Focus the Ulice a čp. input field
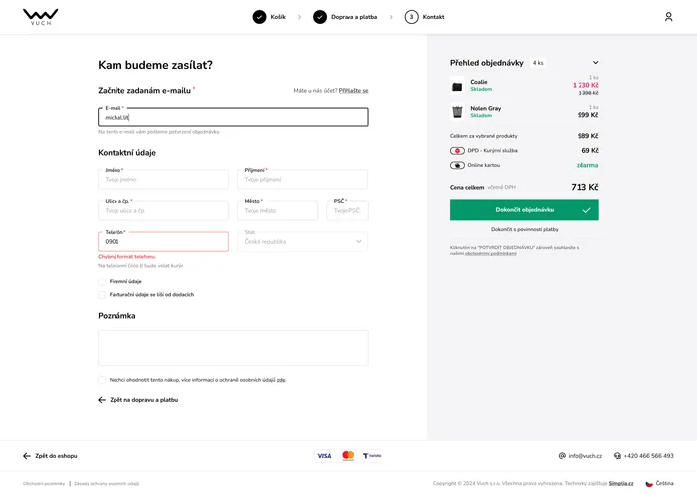The image size is (697, 496). click(163, 211)
